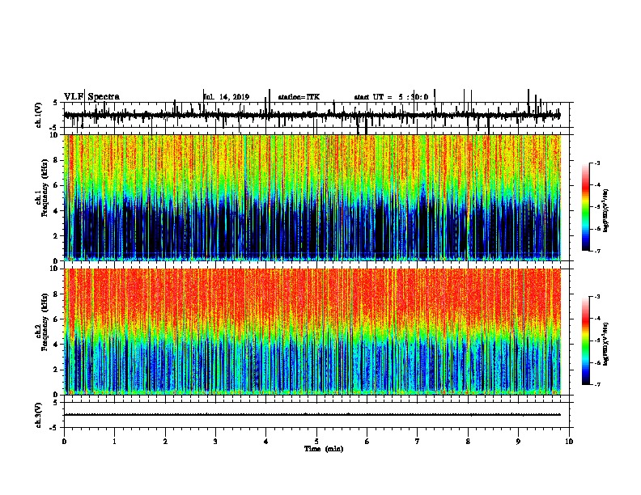Click time axis tick label "2"
Viewport: 641px width, 495px height.
[x=165, y=442]
